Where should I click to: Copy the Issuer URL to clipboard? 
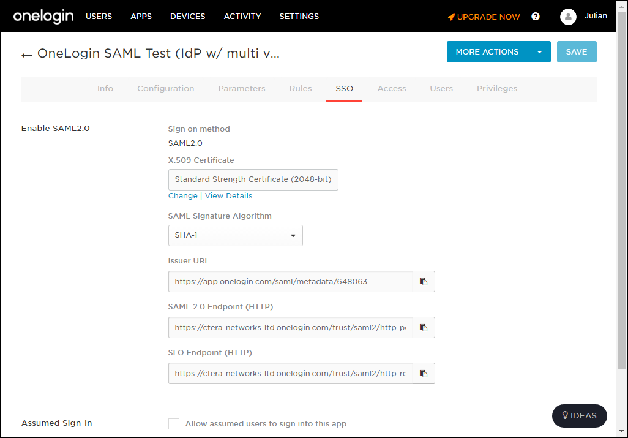click(x=424, y=282)
